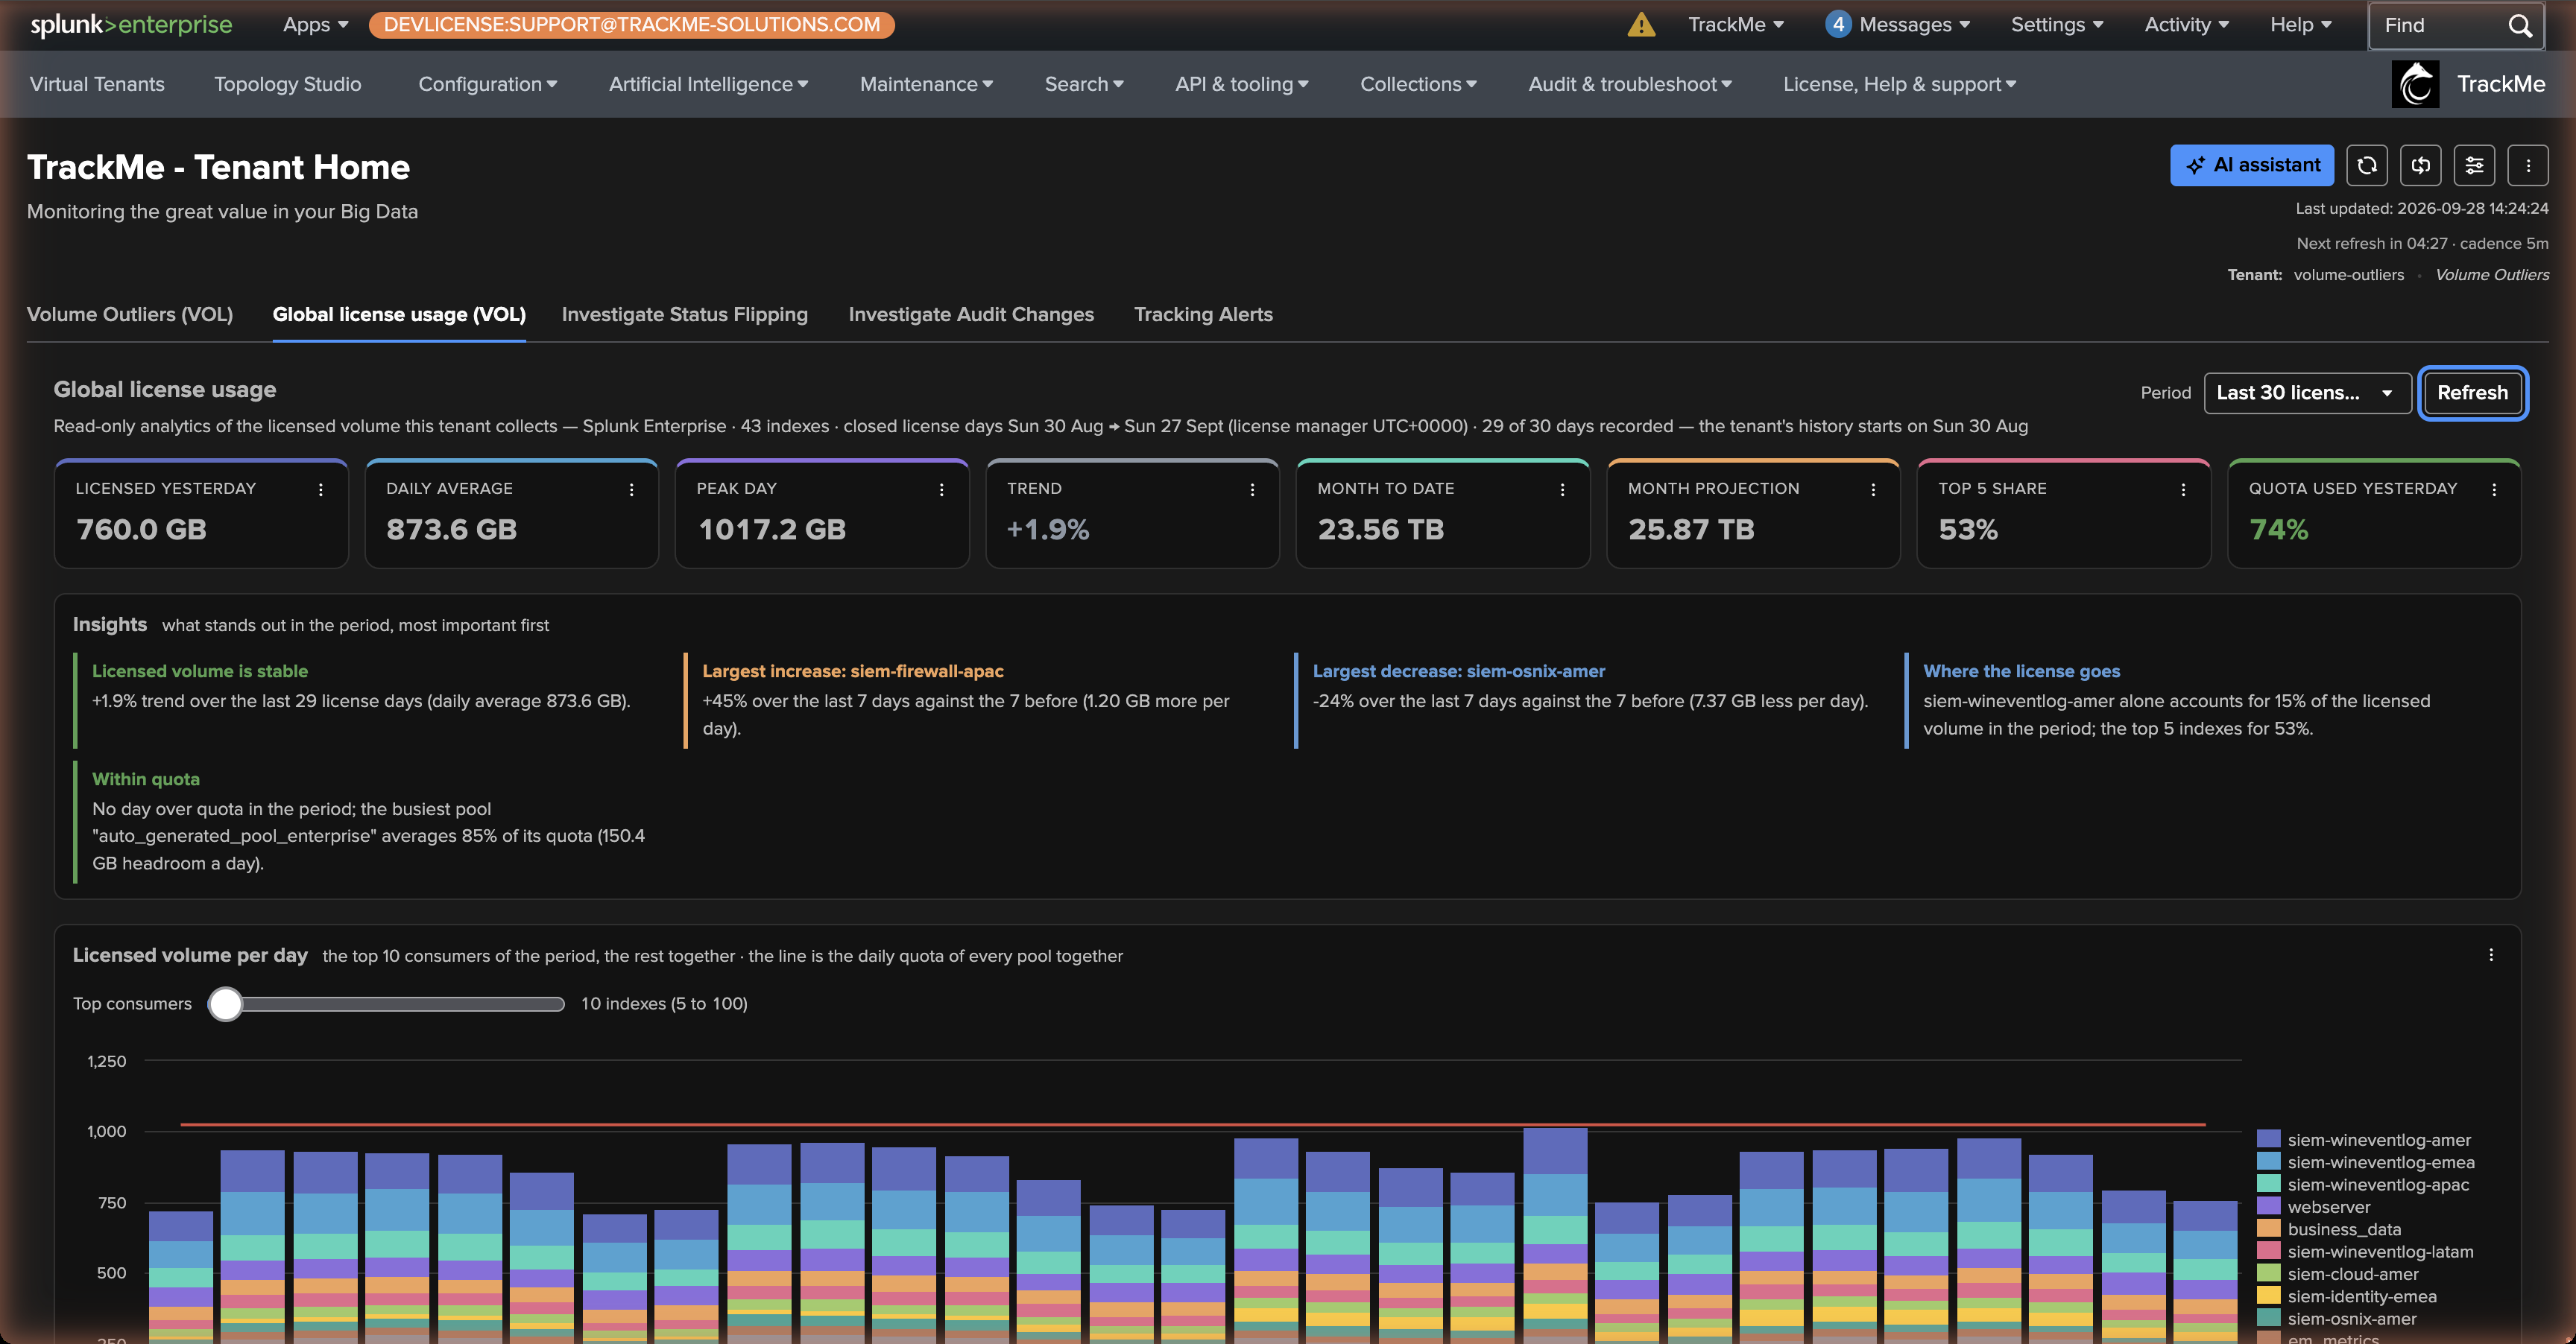
Task: Open Quota Used Yesterday card options menu
Action: 2494,489
